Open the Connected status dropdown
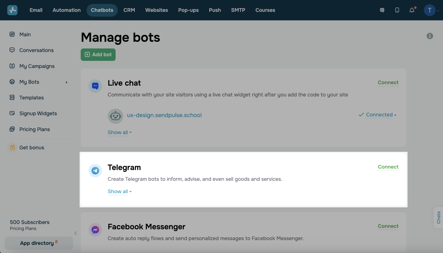Screen dimensions: 443x253 tap(381, 115)
